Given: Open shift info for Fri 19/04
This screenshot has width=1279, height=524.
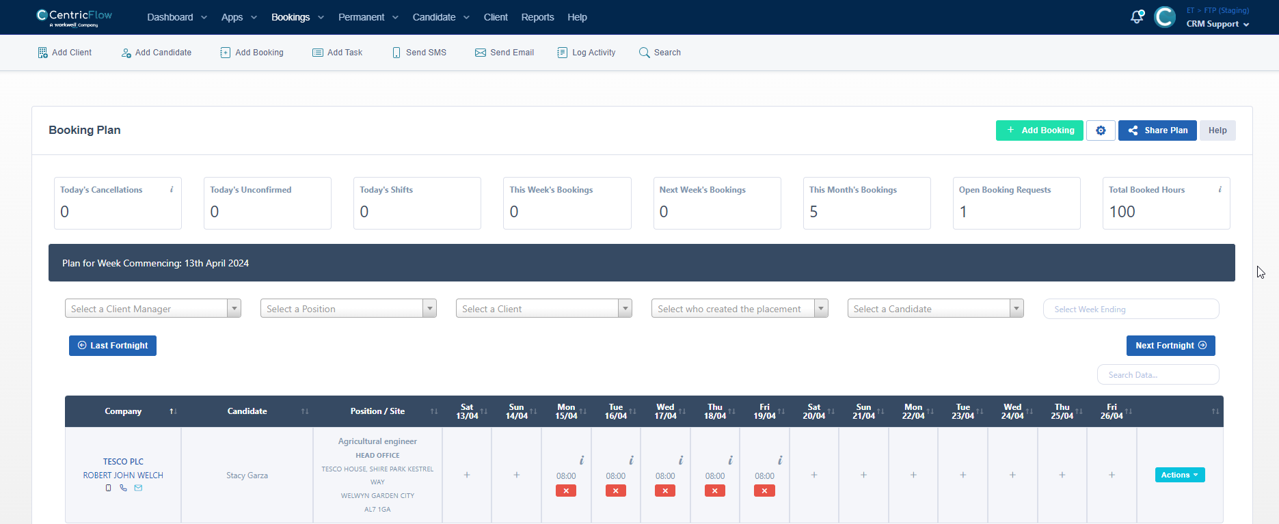Looking at the screenshot, I should (780, 460).
